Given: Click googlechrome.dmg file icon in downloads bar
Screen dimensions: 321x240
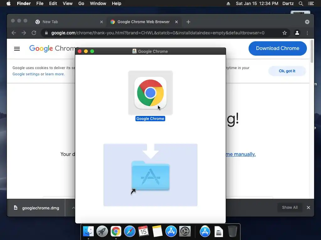Looking at the screenshot, I should (16, 208).
